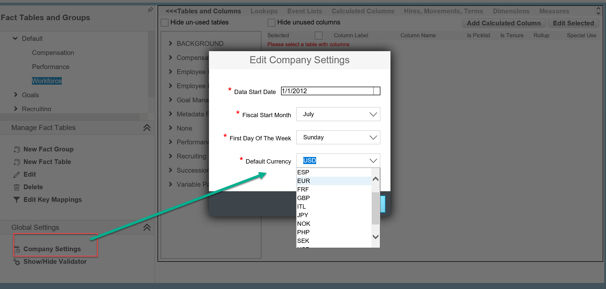Expand the Recruiting table node
Screen dimensions: 606x289
170,156
